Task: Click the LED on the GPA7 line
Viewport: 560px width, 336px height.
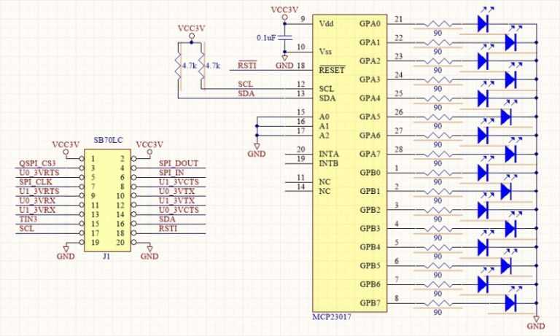Action: click(x=510, y=154)
